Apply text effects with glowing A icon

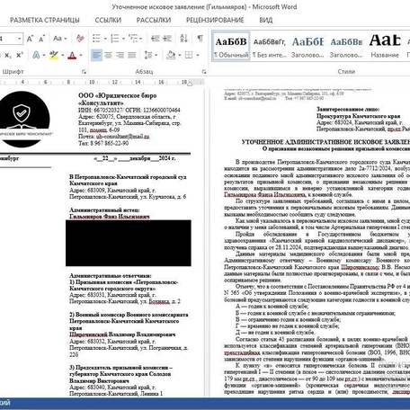point(36,55)
